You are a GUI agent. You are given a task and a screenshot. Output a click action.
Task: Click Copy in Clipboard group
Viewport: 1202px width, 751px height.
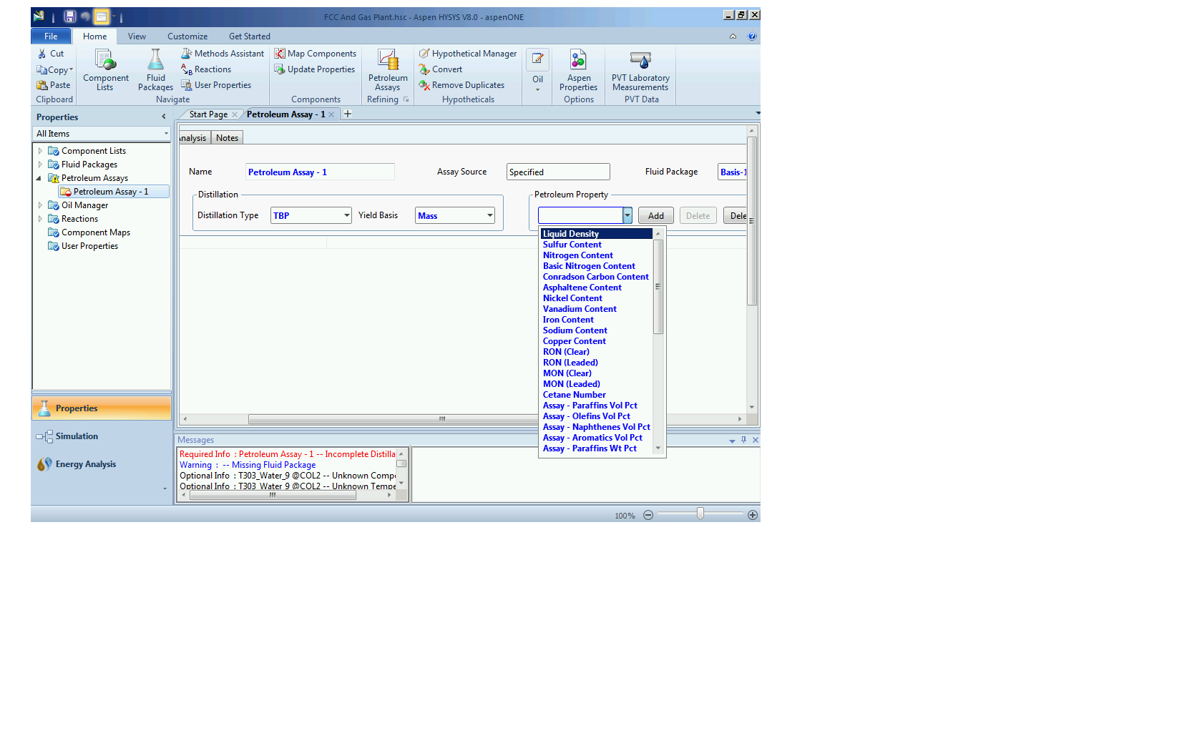54,69
